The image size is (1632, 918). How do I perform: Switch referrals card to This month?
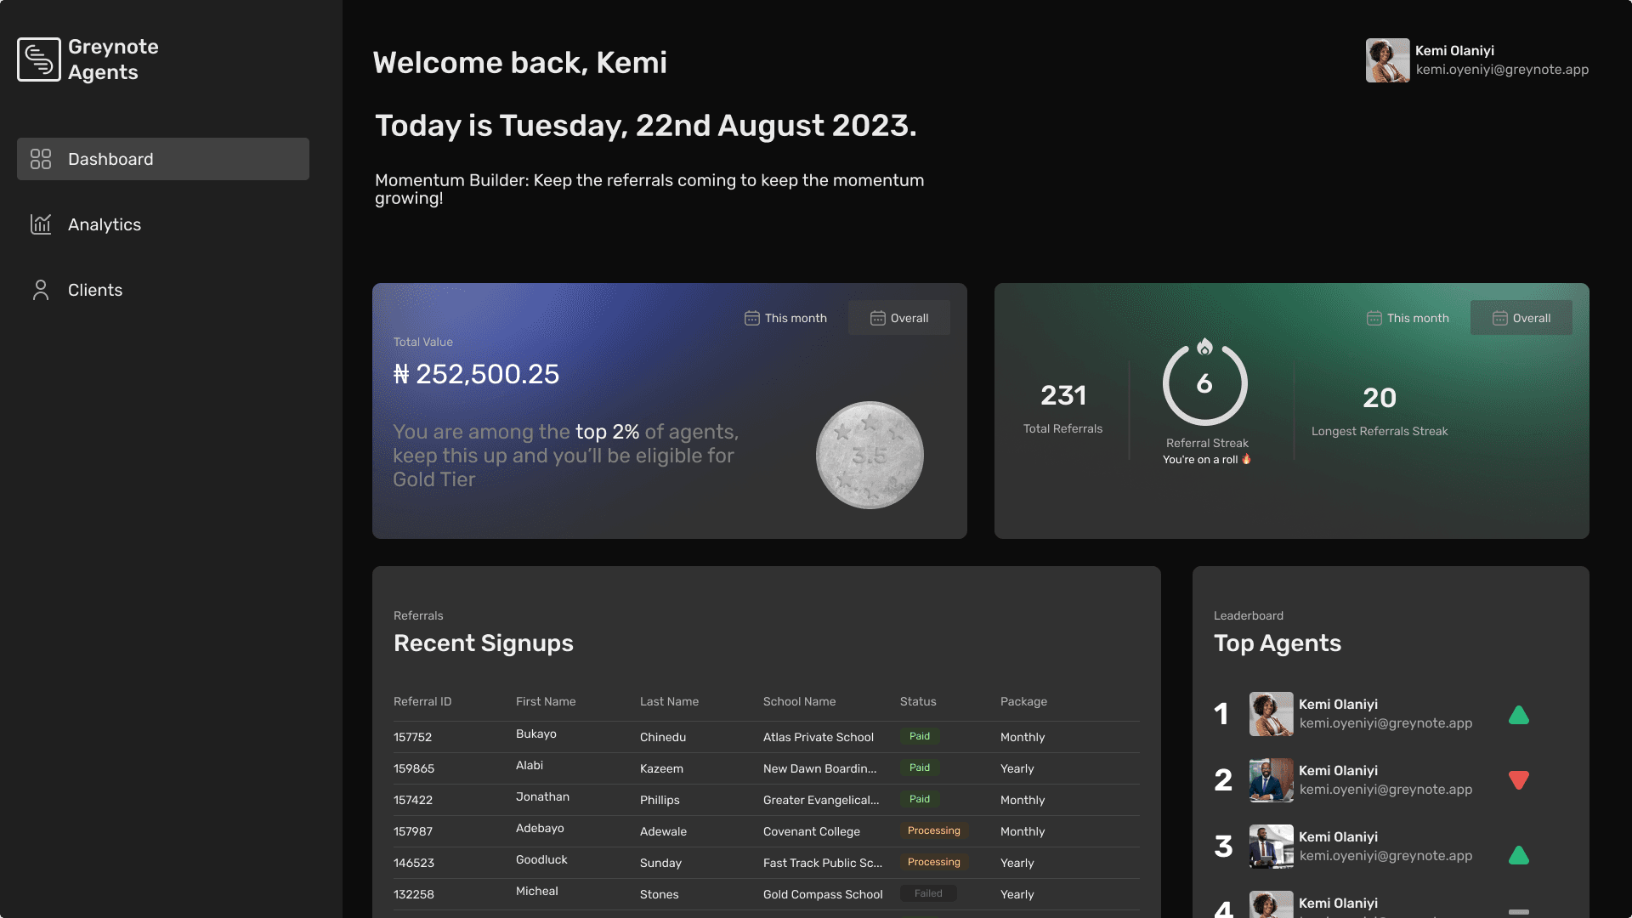click(x=1408, y=318)
